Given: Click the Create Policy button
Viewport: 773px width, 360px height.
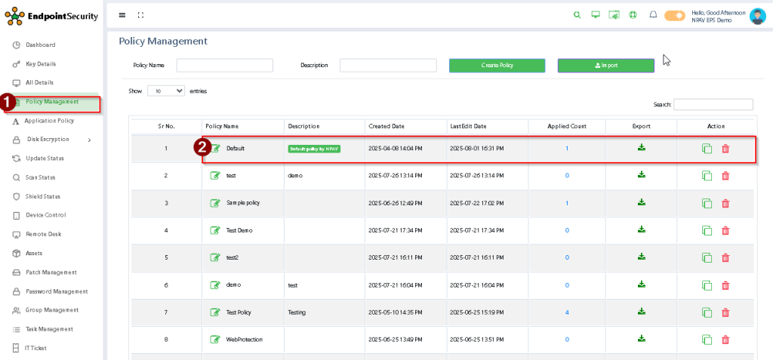Looking at the screenshot, I should click(x=497, y=66).
